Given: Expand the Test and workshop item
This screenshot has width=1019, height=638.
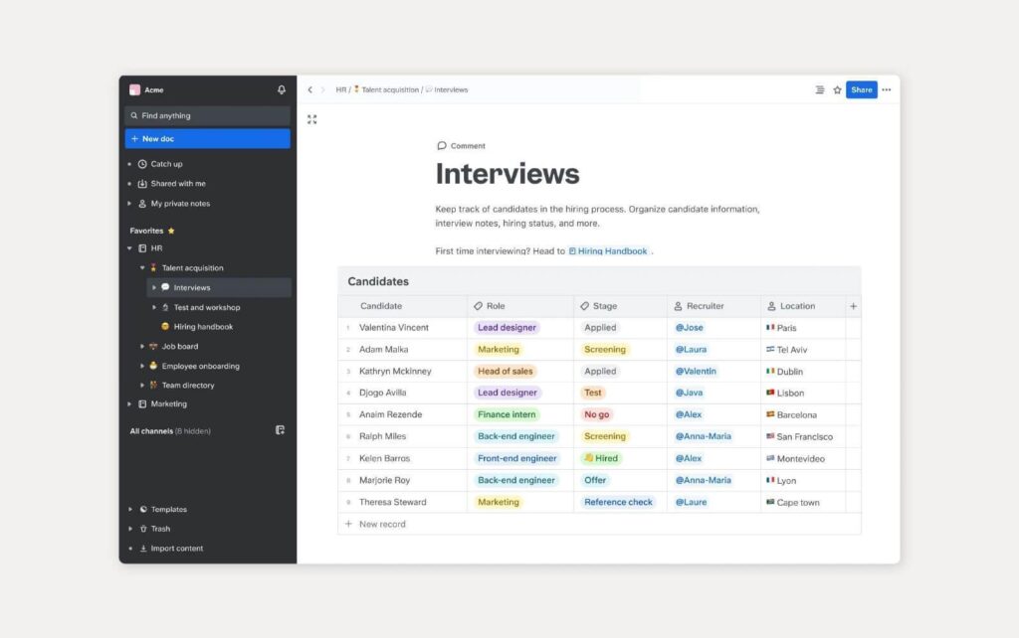Looking at the screenshot, I should pos(154,308).
